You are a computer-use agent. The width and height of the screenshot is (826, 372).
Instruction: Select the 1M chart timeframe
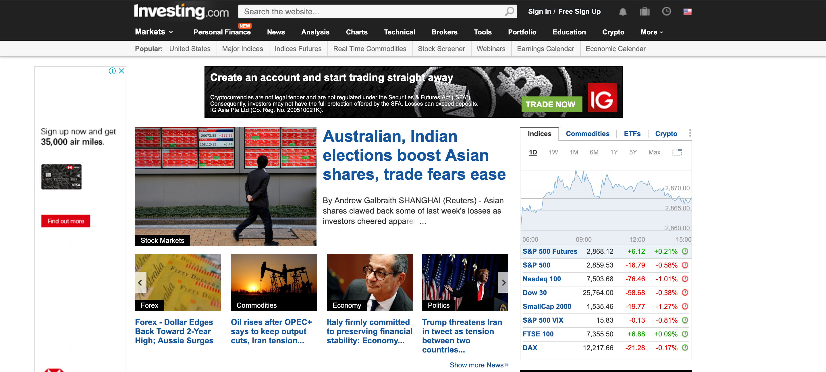[x=574, y=152]
